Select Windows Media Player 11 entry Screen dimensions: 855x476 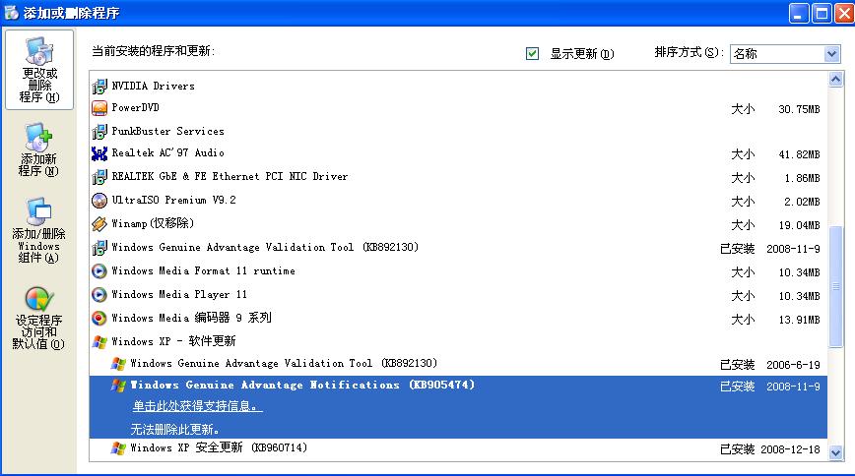pyautogui.click(x=179, y=295)
